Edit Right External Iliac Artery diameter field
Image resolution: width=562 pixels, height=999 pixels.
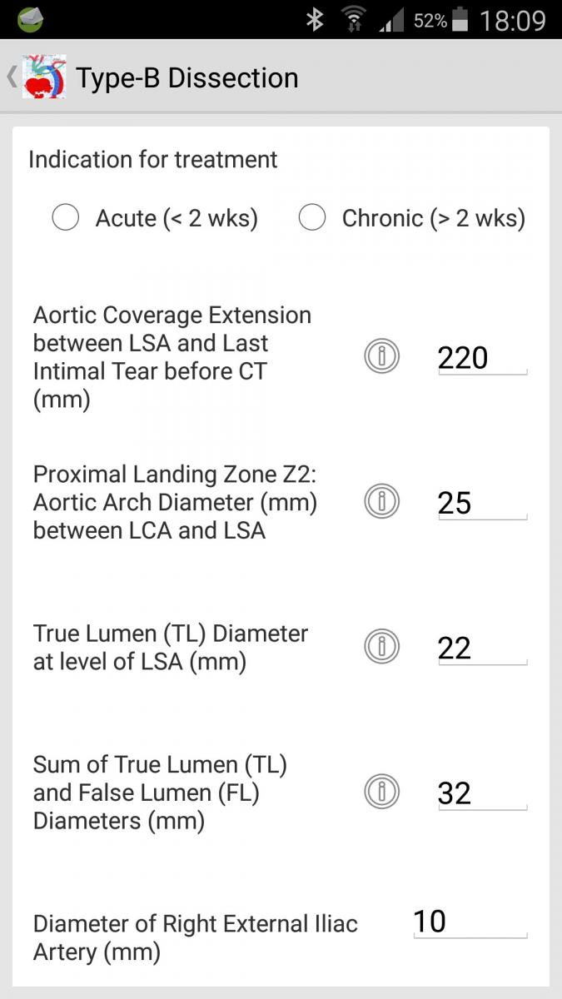[470, 922]
